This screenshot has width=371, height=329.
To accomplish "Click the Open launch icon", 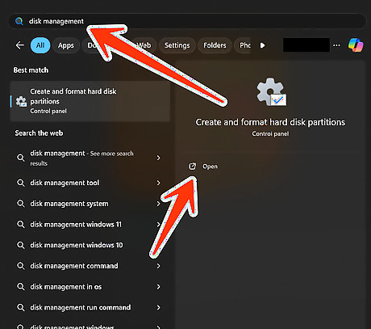I will (192, 167).
